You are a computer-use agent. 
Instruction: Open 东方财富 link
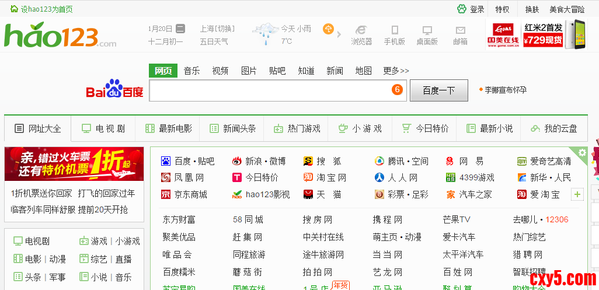point(179,219)
